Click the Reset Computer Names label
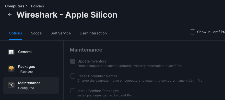Screen dimensions: 225x100 [x=98, y=76]
